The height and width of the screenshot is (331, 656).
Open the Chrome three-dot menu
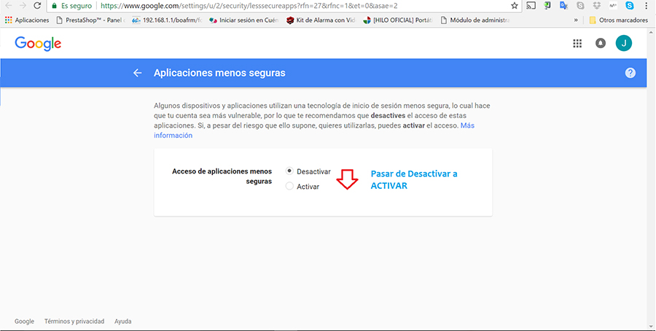647,5
